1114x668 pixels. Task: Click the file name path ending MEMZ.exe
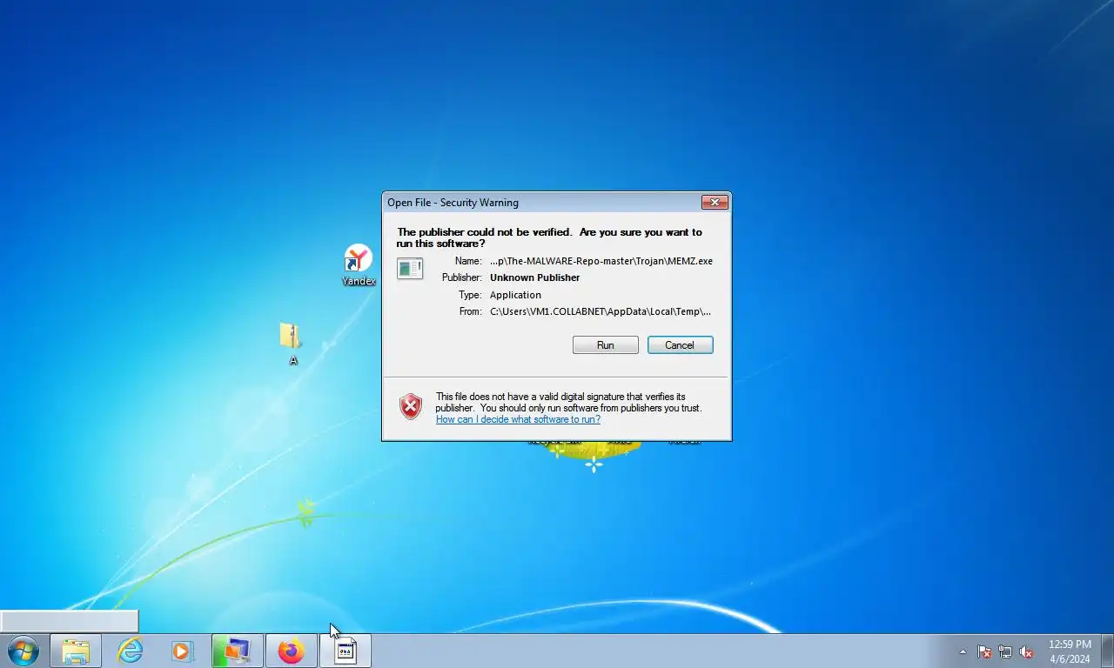(601, 261)
